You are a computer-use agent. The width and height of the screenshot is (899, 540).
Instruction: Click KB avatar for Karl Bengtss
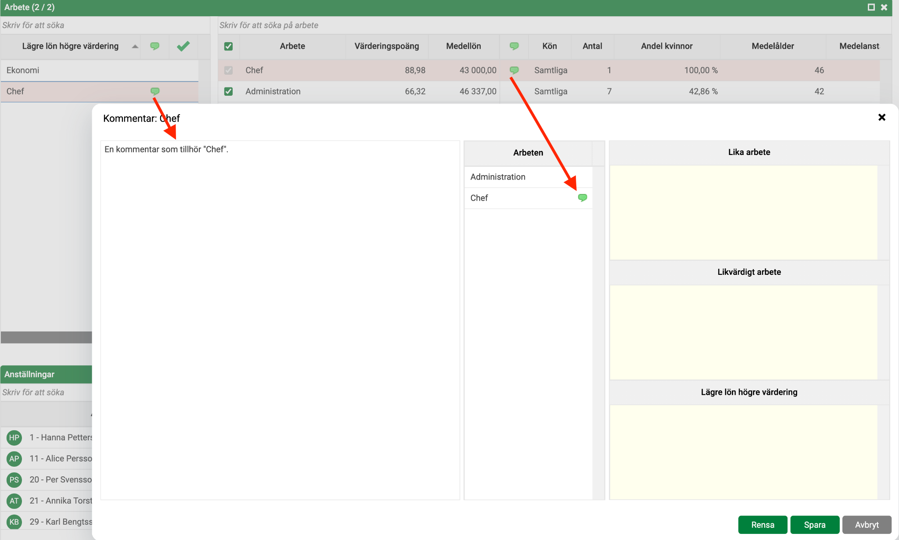coord(14,522)
